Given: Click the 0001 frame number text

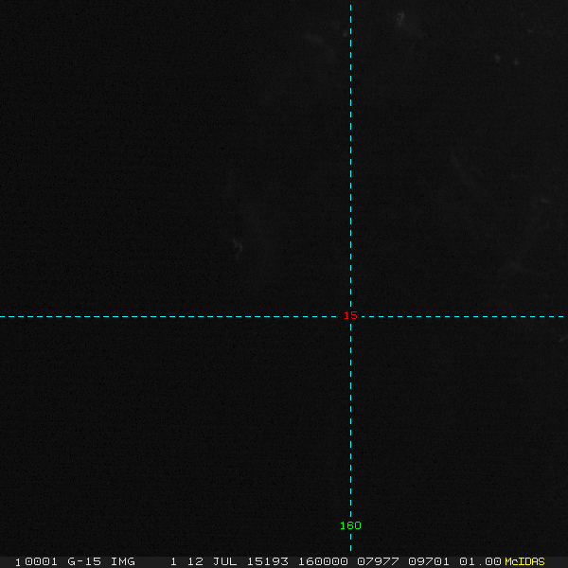Looking at the screenshot, I should coord(40,561).
